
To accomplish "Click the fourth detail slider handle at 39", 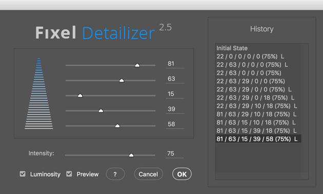I will 100,111.
